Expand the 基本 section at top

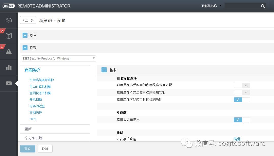tap(25, 35)
